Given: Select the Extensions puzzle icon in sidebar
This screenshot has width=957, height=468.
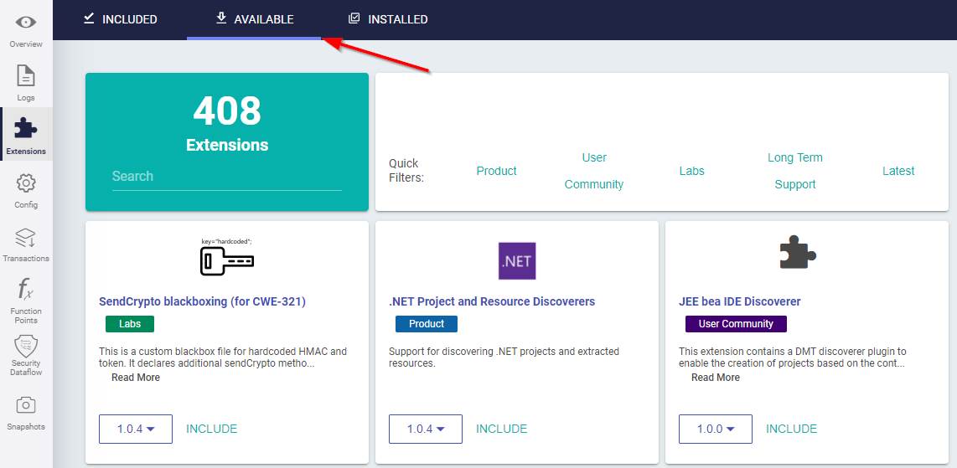Looking at the screenshot, I should (26, 129).
